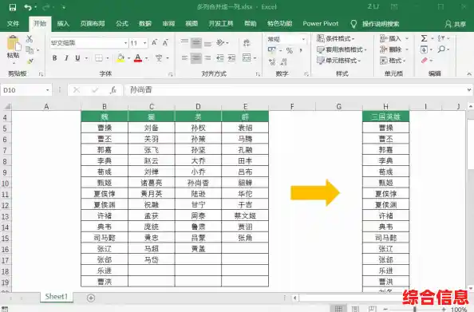The image size is (474, 312).
Task: Toggle Underline formatting
Action: 77,58
